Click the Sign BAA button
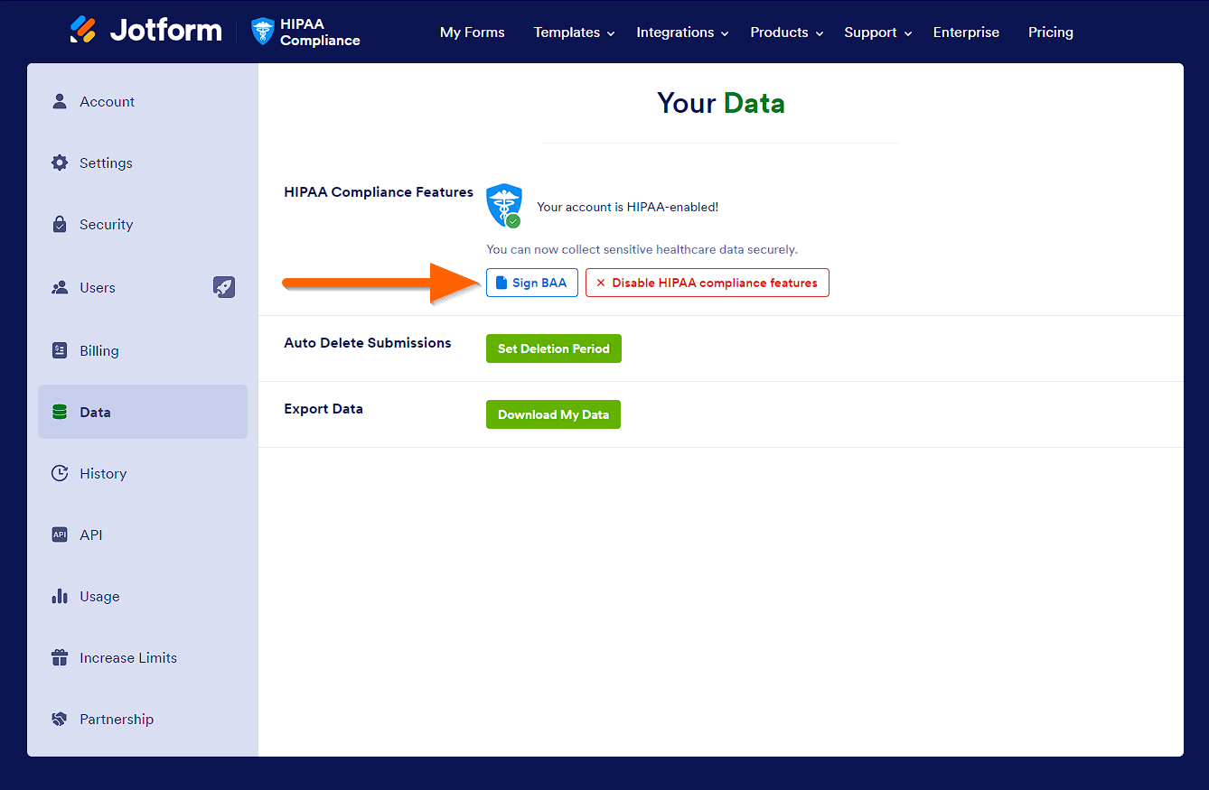The height and width of the screenshot is (790, 1209). [532, 283]
